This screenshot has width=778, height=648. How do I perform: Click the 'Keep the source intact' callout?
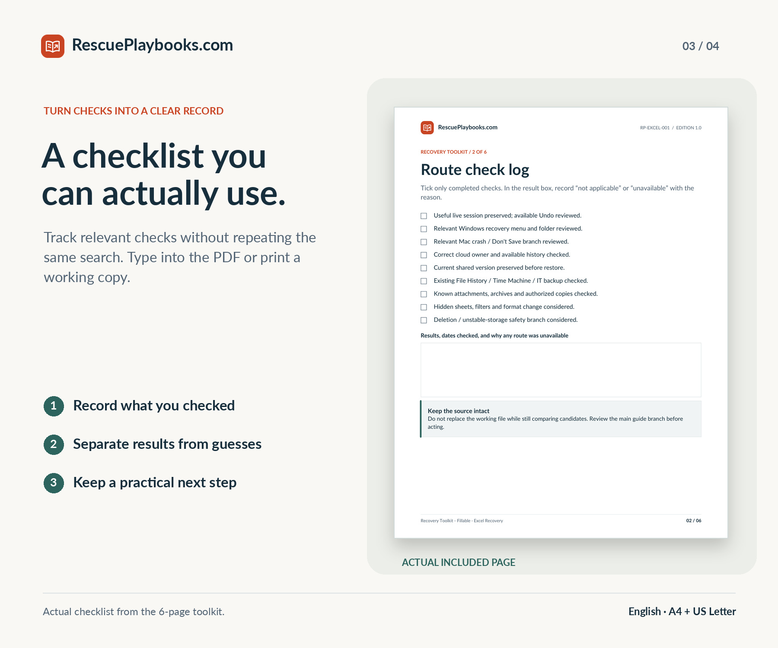(561, 419)
